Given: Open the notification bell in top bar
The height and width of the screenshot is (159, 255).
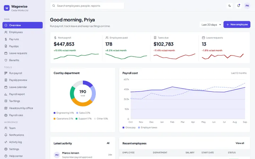Looking at the screenshot, I should point(238,6).
